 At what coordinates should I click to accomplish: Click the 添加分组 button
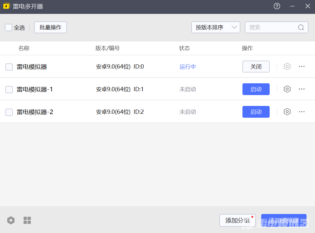click(x=237, y=220)
